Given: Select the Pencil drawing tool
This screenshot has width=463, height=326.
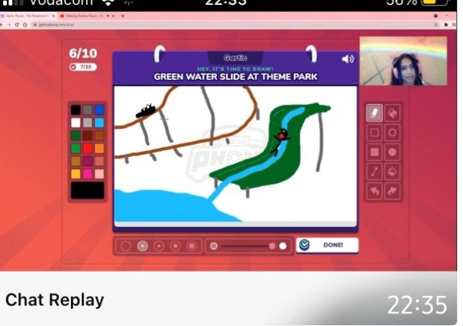Looking at the screenshot, I should click(374, 113).
